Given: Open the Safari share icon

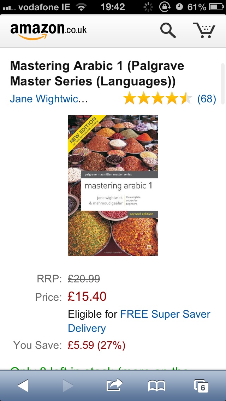Looking at the screenshot, I should [x=114, y=385].
